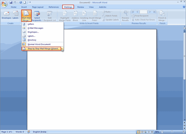This screenshot has height=134, width=186.
Task: Redo action in Quick Access toolbar
Action: tap(21, 2)
